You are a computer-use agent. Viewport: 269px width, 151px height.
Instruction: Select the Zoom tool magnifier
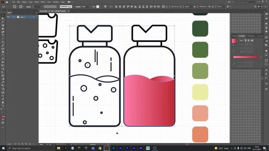click(3, 106)
